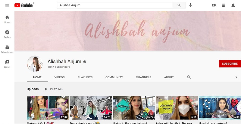This screenshot has width=241, height=124.
Task: Open the Makeup + Q/A video thumbnail
Action: coord(48,108)
